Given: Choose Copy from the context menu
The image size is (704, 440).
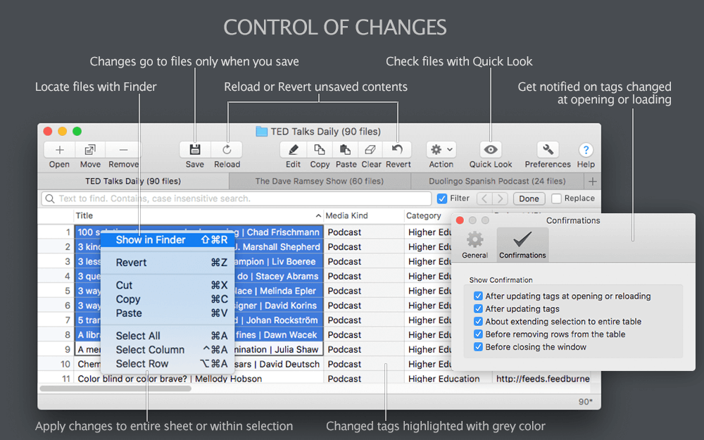Looking at the screenshot, I should [x=168, y=299].
